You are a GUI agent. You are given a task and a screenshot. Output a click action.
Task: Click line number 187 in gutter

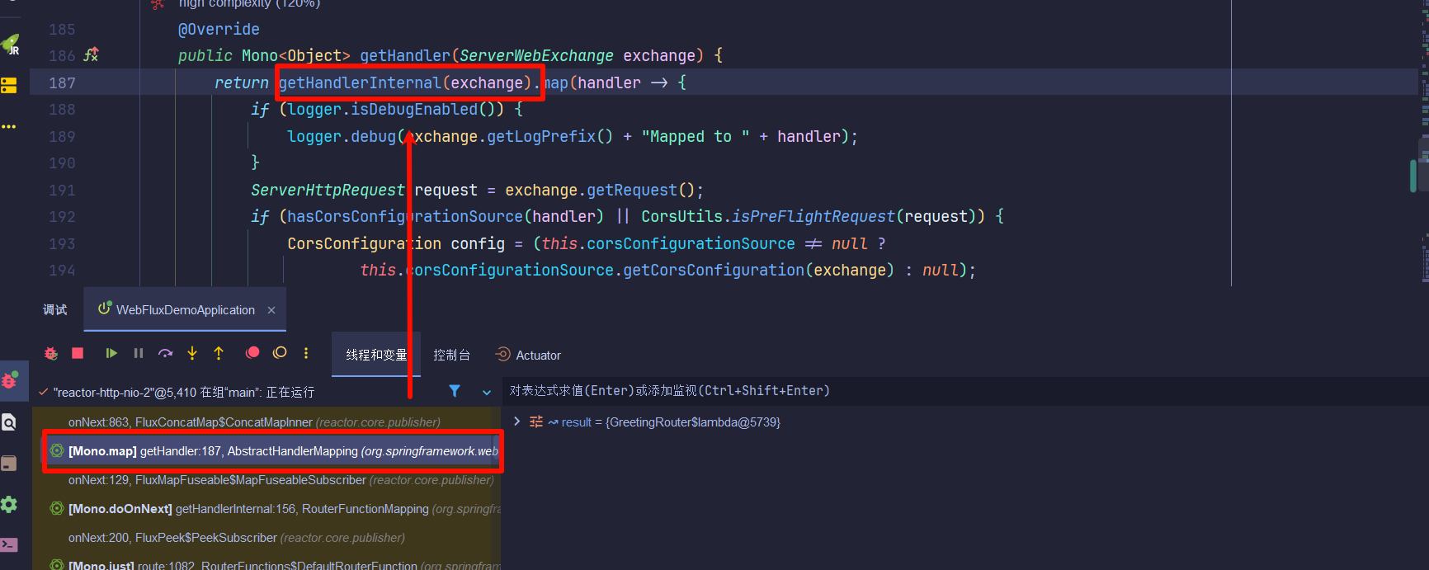62,82
